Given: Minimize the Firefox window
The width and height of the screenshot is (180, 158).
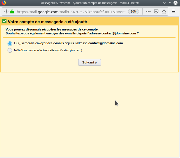Looking at the screenshot, I should [163, 3].
